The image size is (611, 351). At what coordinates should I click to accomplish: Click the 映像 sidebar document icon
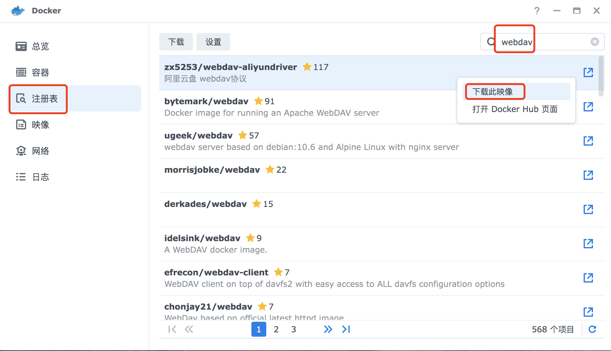[x=21, y=125]
